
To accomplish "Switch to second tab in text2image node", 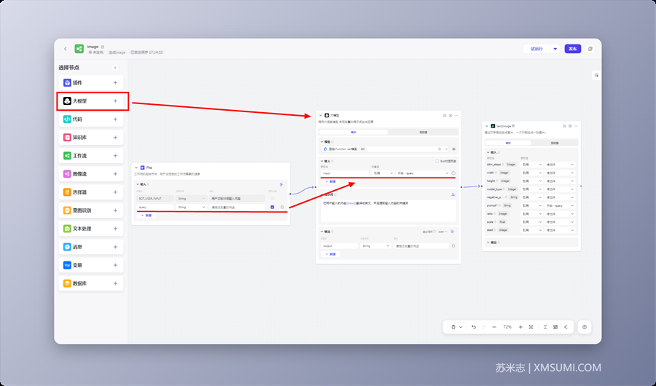I will (555, 143).
